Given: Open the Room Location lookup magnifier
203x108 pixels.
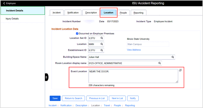Looking at the screenshot, I should click(x=159, y=63).
